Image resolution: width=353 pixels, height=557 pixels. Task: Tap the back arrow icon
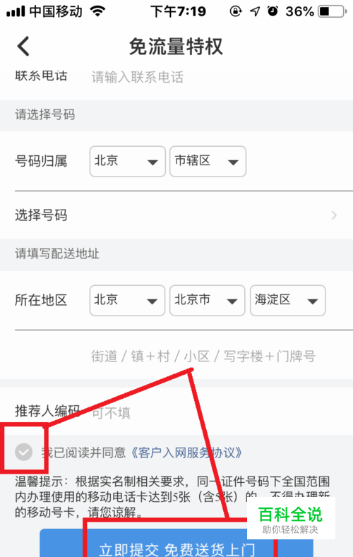[x=23, y=46]
